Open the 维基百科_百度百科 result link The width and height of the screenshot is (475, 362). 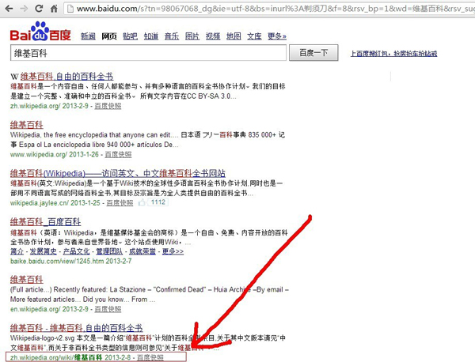click(47, 221)
